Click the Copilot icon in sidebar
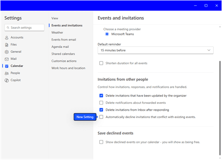The width and height of the screenshot is (222, 160). 7,80
